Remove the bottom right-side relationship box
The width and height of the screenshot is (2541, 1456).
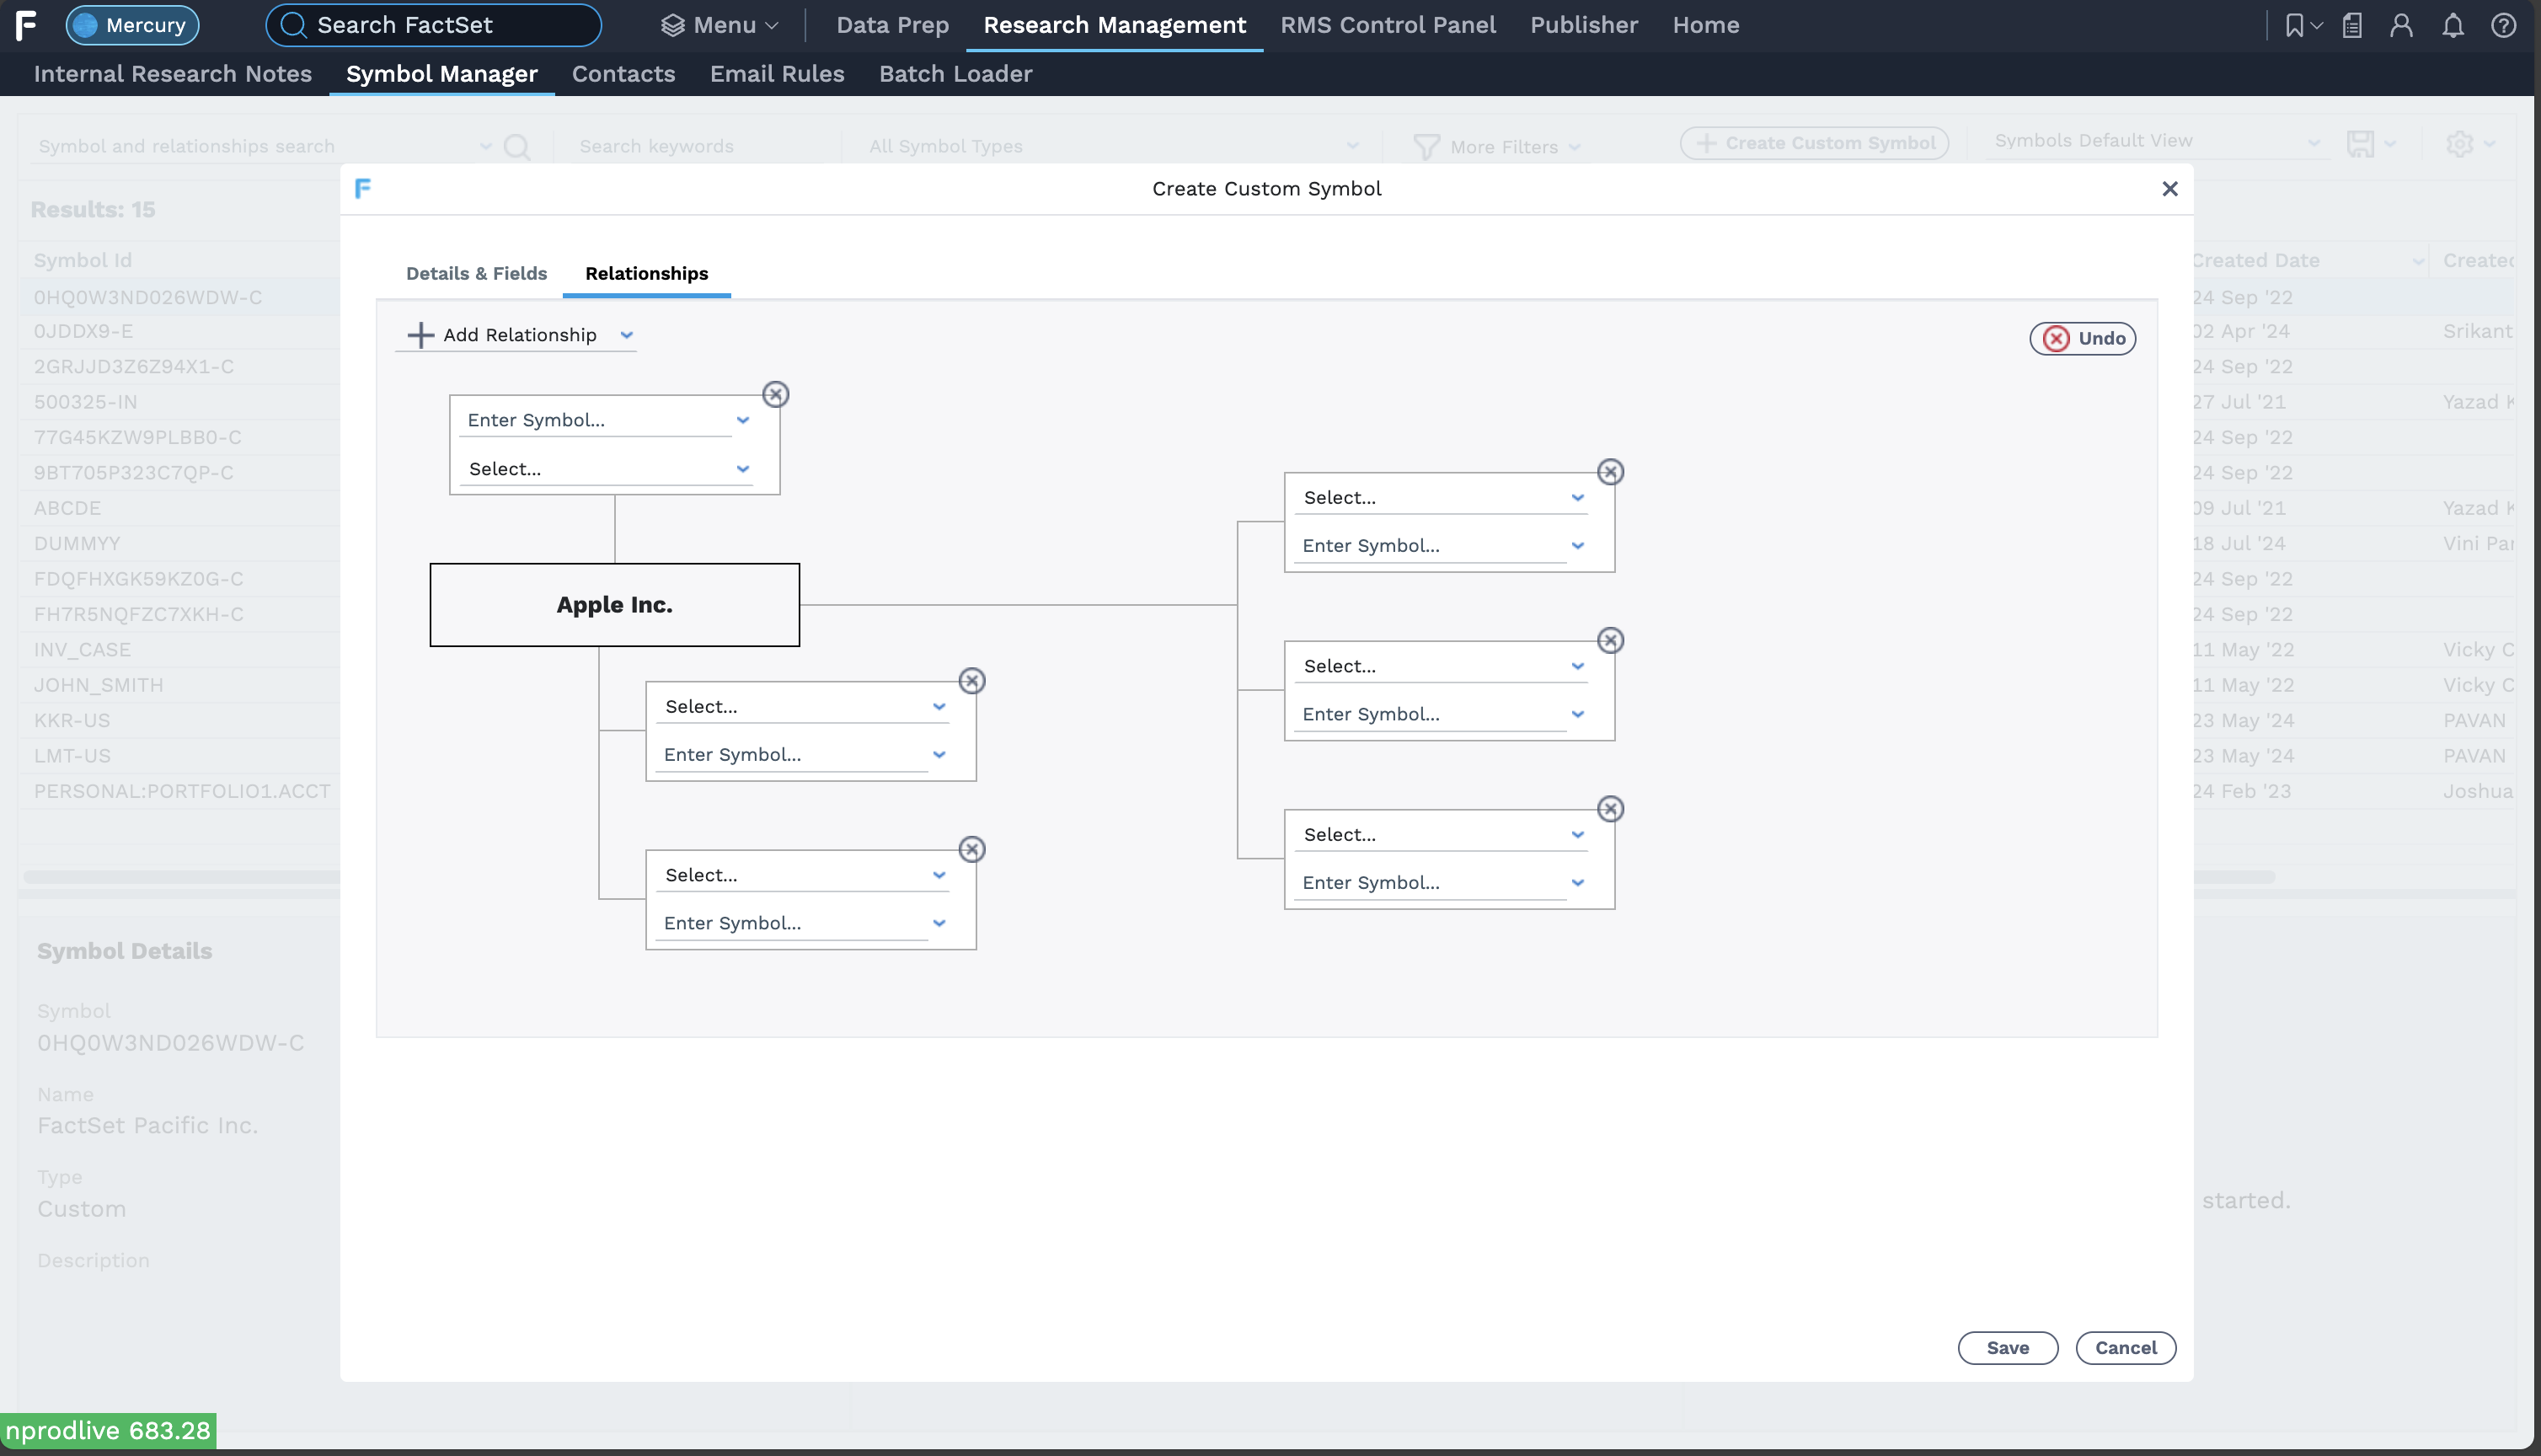pyautogui.click(x=1610, y=808)
